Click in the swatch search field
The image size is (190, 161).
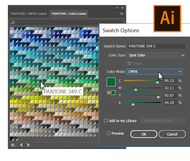coord(66,22)
